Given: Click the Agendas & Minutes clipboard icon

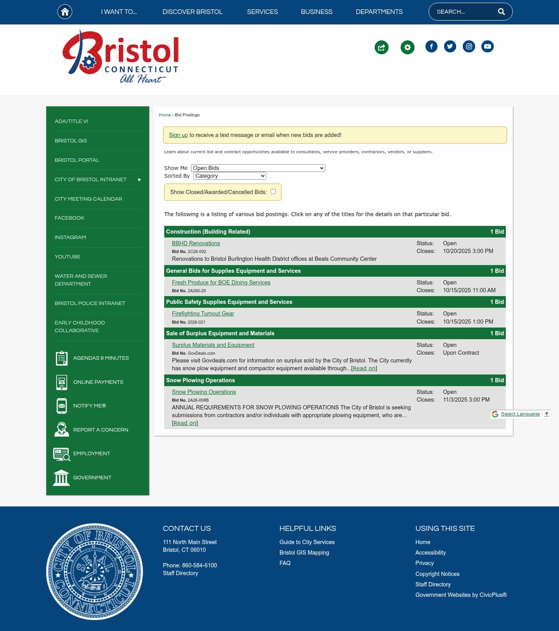Looking at the screenshot, I should 61,358.
